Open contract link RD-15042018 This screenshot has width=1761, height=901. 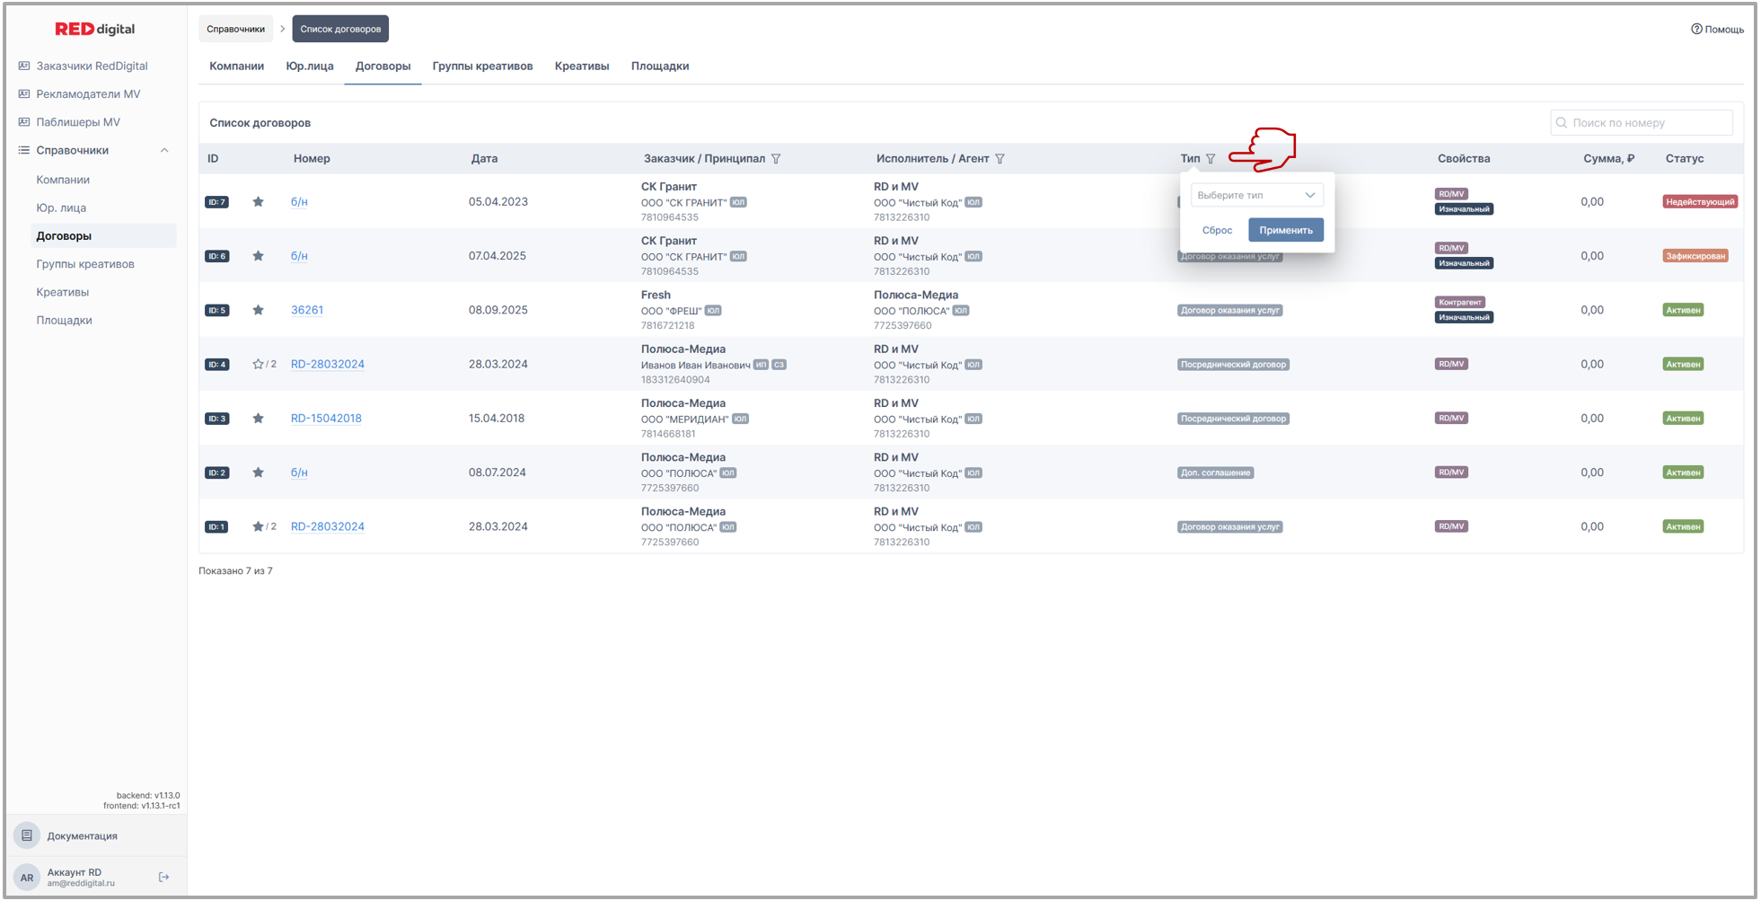(326, 418)
